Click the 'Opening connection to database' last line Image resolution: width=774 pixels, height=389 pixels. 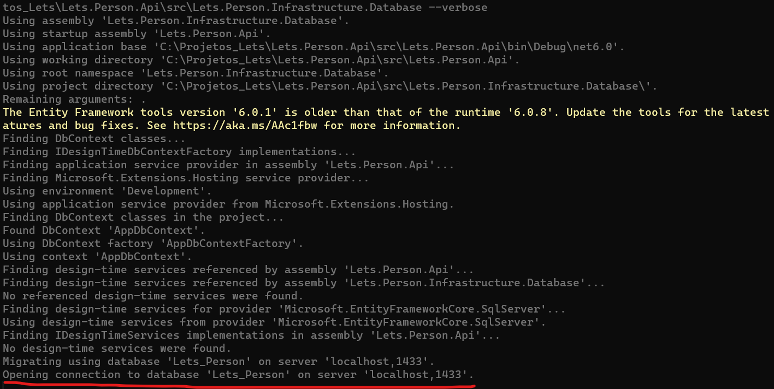pos(238,375)
